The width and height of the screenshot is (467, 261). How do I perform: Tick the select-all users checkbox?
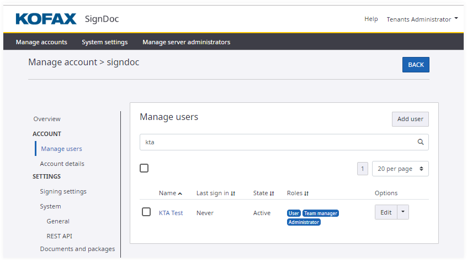(x=144, y=168)
